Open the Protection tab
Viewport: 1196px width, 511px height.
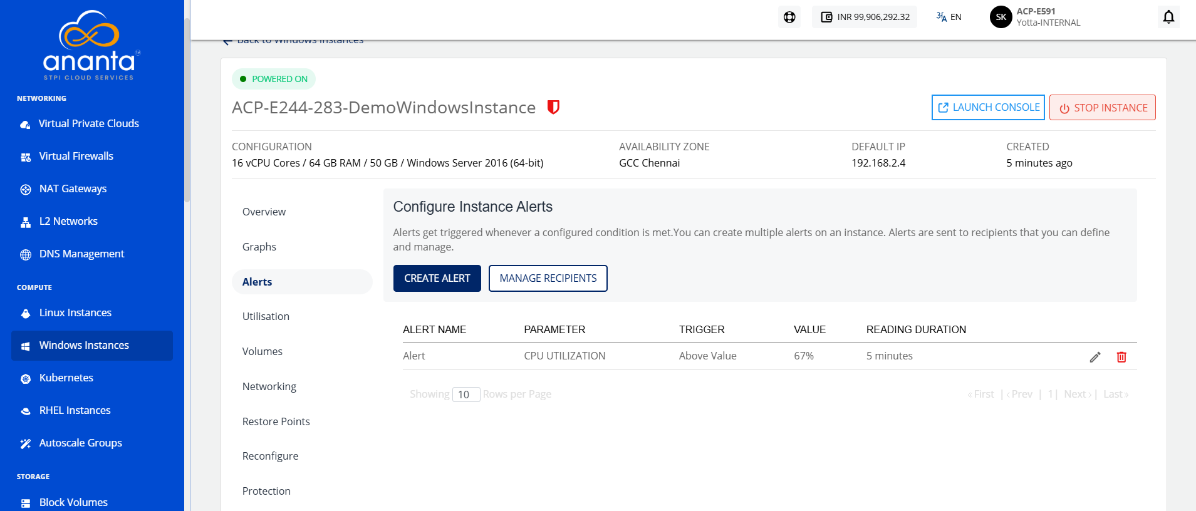click(x=266, y=492)
